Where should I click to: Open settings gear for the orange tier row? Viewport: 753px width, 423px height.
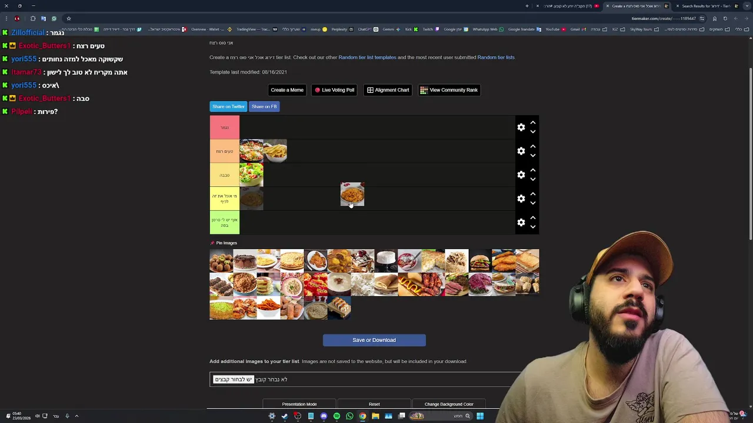tap(521, 151)
